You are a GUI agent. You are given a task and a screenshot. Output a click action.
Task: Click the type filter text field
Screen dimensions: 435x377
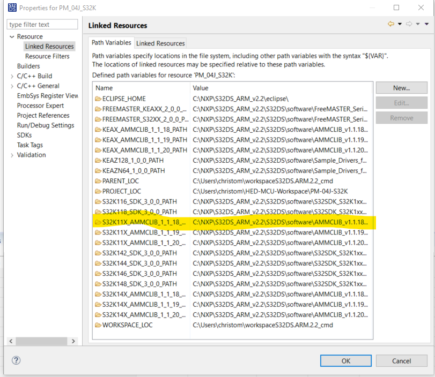tap(42, 25)
